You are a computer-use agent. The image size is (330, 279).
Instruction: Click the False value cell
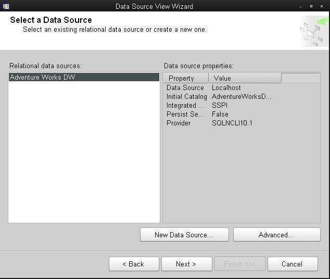[220, 114]
